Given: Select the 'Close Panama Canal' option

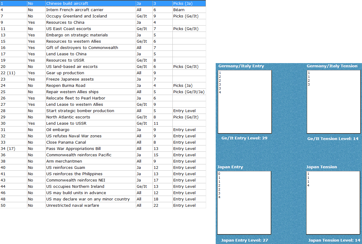Looking at the screenshot, I should coord(103,142).
